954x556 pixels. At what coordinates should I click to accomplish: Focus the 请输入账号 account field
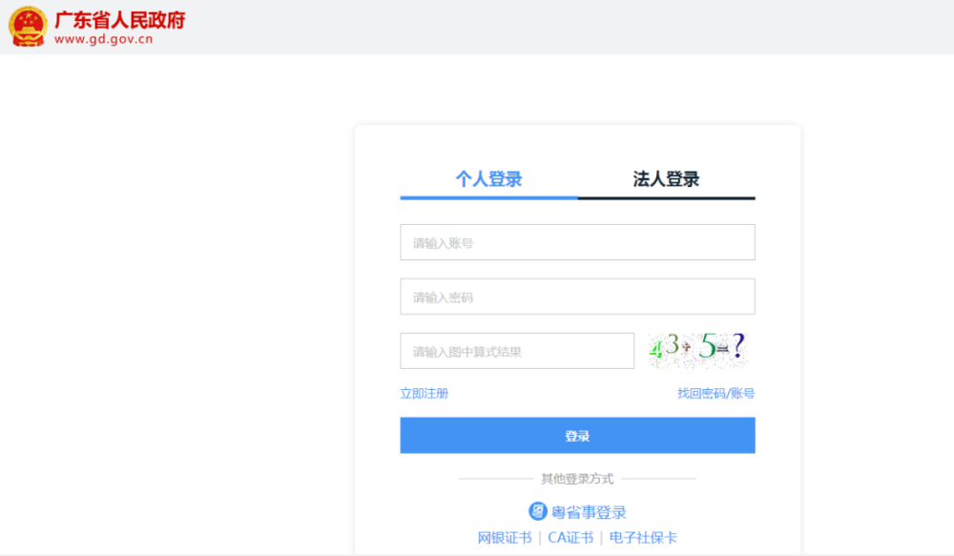(x=577, y=242)
